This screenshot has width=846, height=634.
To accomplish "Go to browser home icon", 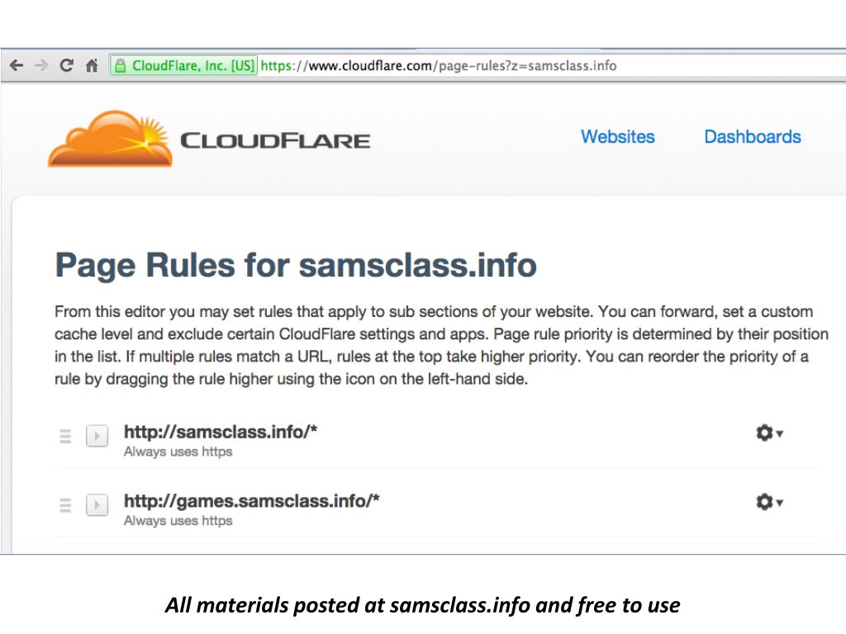I will point(93,66).
